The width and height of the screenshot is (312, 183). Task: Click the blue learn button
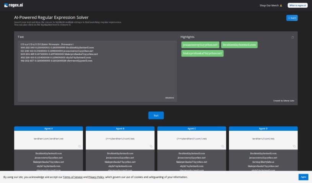point(292,18)
